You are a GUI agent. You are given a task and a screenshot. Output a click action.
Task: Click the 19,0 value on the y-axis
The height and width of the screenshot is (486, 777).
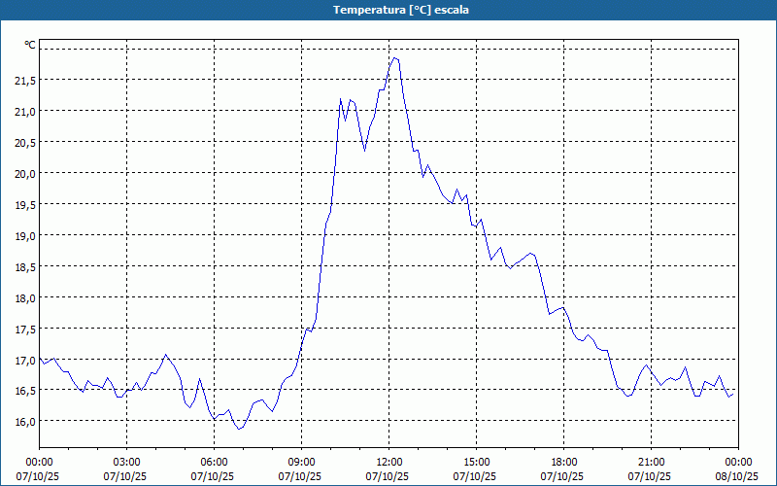tap(24, 235)
